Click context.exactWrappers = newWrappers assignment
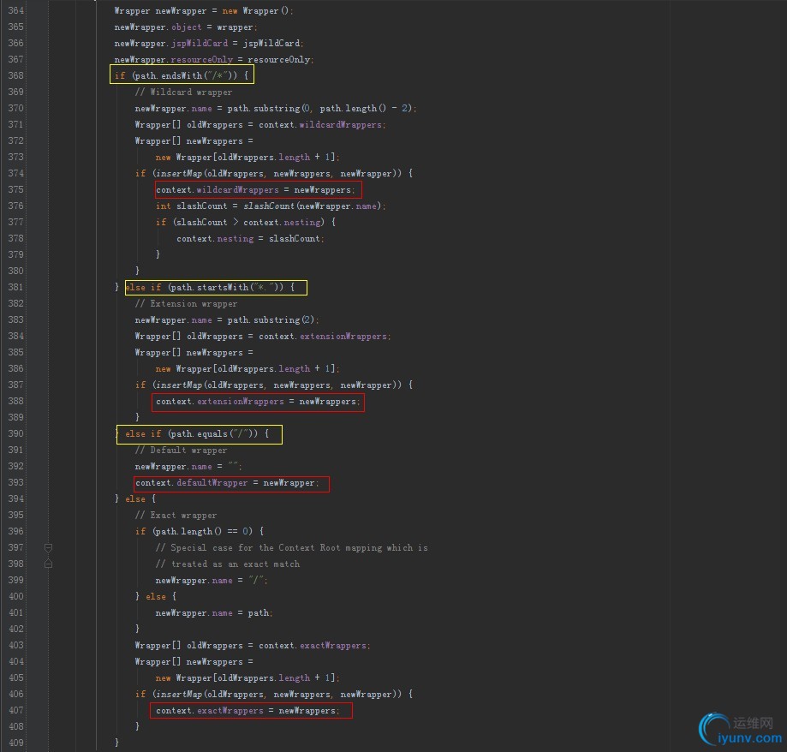The image size is (787, 752). coord(249,711)
